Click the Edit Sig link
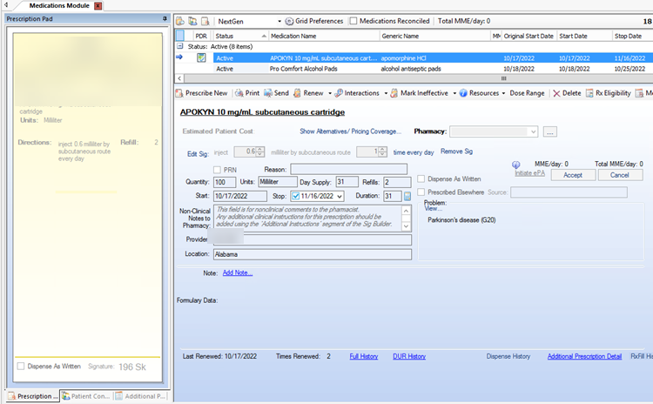 point(198,154)
